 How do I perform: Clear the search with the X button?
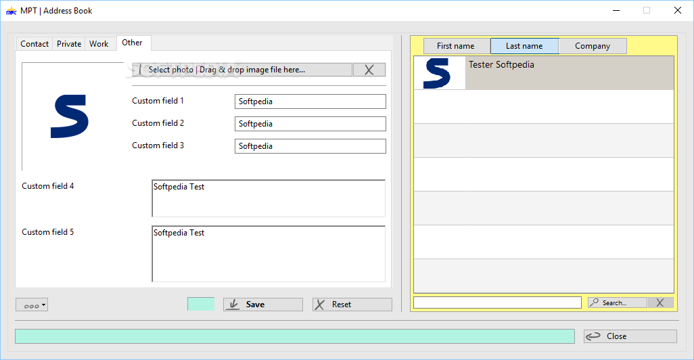click(x=660, y=302)
